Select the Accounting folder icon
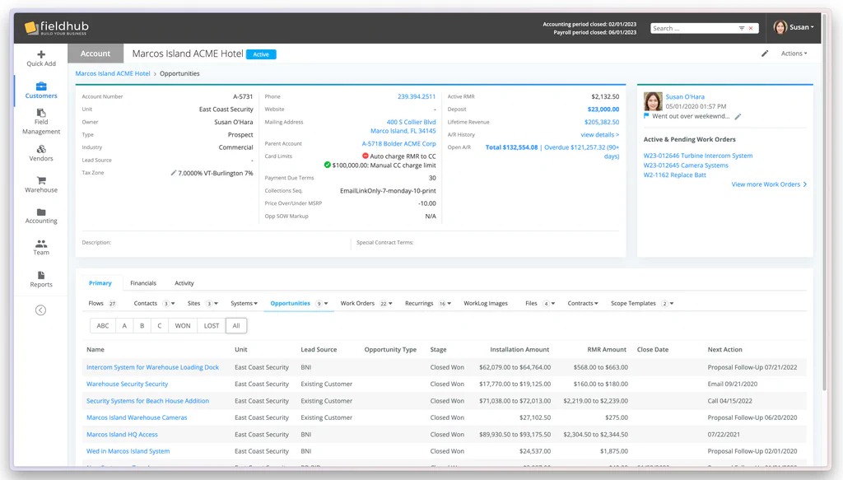Screen dimensions: 843x480 (40, 214)
